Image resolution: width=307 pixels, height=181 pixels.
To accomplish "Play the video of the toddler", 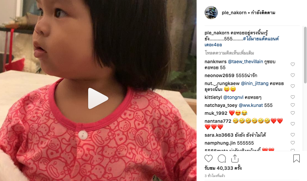I will [98, 98].
